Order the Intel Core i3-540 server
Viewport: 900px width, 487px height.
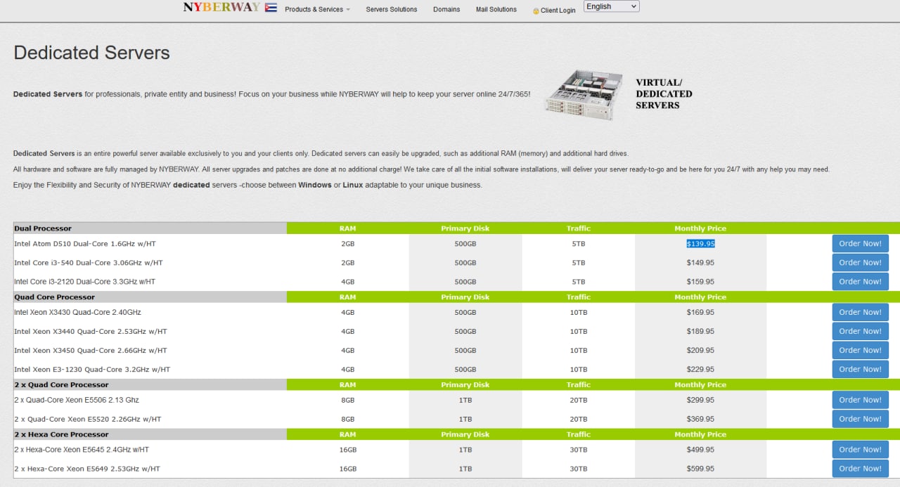[860, 262]
